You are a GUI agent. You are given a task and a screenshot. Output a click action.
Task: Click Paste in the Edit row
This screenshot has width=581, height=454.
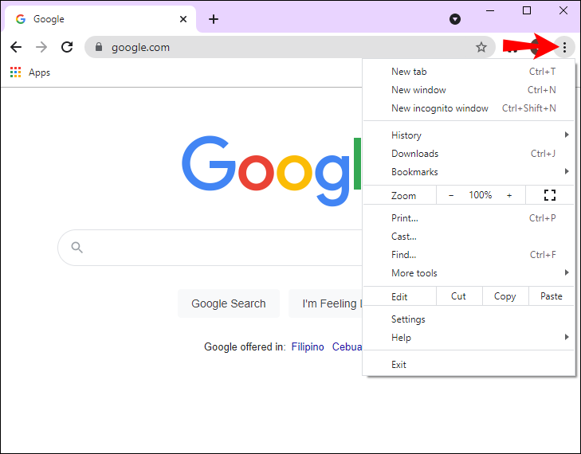(x=552, y=296)
